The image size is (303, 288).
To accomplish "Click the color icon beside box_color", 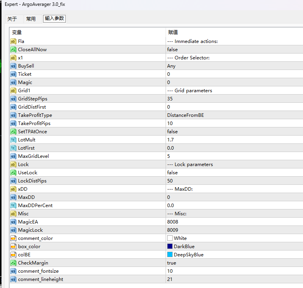I will (x=13, y=246).
